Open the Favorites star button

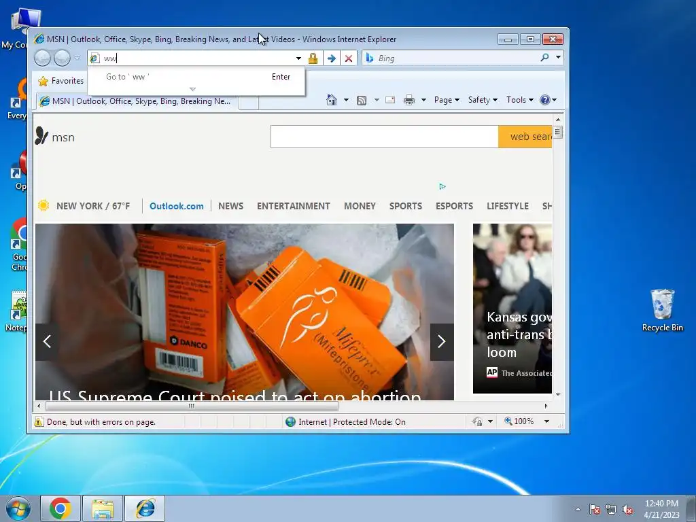pyautogui.click(x=60, y=81)
